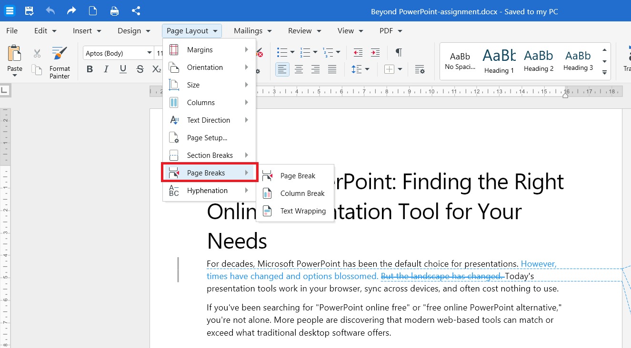The width and height of the screenshot is (631, 348).
Task: Create a new blank document
Action: (93, 10)
